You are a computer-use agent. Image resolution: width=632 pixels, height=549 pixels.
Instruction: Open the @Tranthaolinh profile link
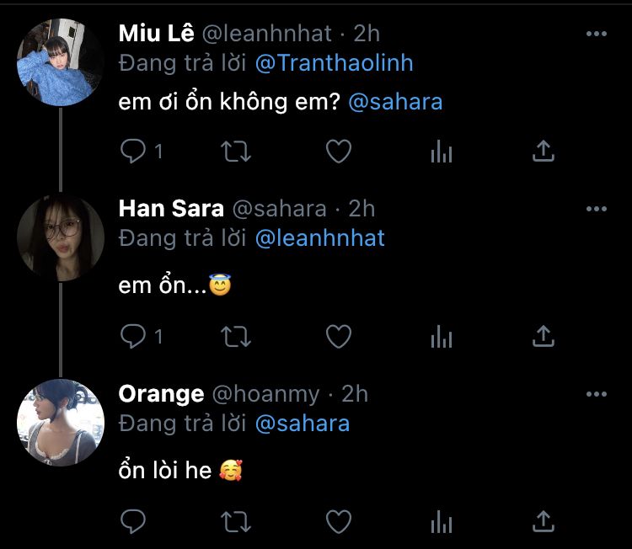[334, 63]
